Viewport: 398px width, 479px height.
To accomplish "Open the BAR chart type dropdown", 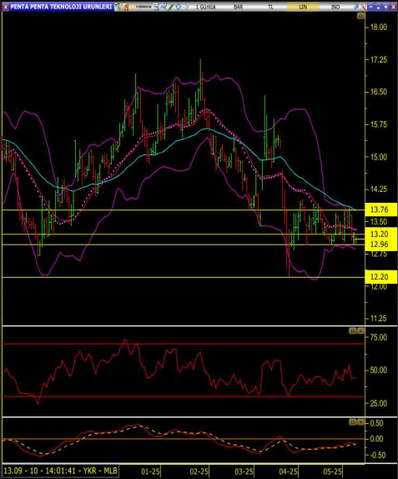I will (239, 7).
